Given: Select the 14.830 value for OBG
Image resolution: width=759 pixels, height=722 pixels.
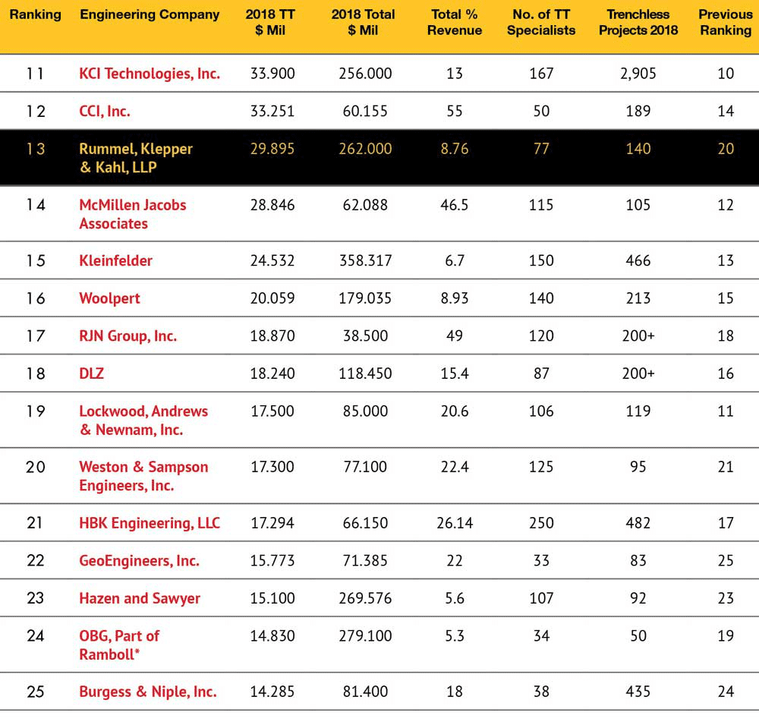Looking at the screenshot, I should tap(272, 635).
